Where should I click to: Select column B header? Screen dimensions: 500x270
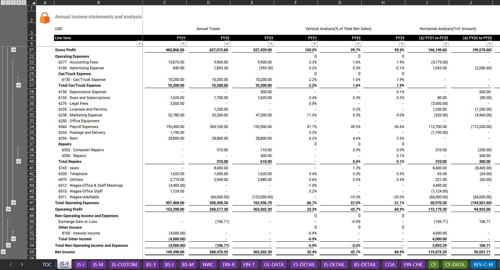[98, 2]
